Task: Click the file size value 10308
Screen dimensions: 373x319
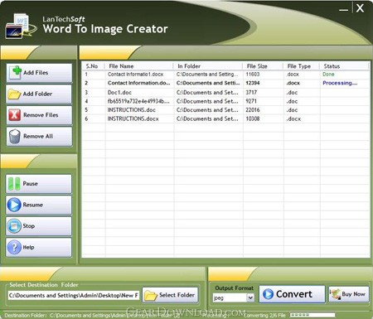Action: (x=253, y=118)
